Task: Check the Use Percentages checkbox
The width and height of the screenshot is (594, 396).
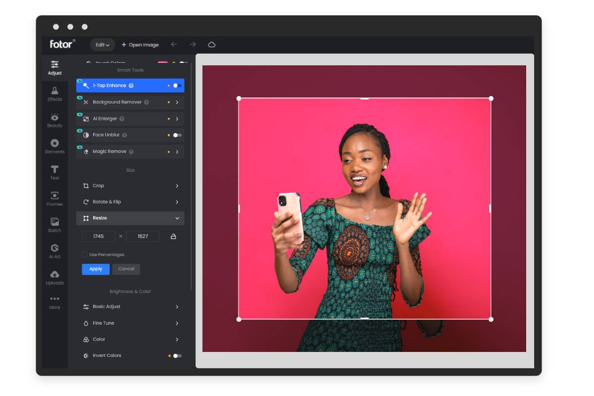Action: [x=85, y=254]
